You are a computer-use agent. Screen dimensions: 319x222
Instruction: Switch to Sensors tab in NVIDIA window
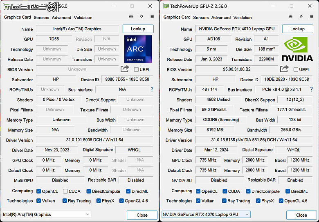201,18
